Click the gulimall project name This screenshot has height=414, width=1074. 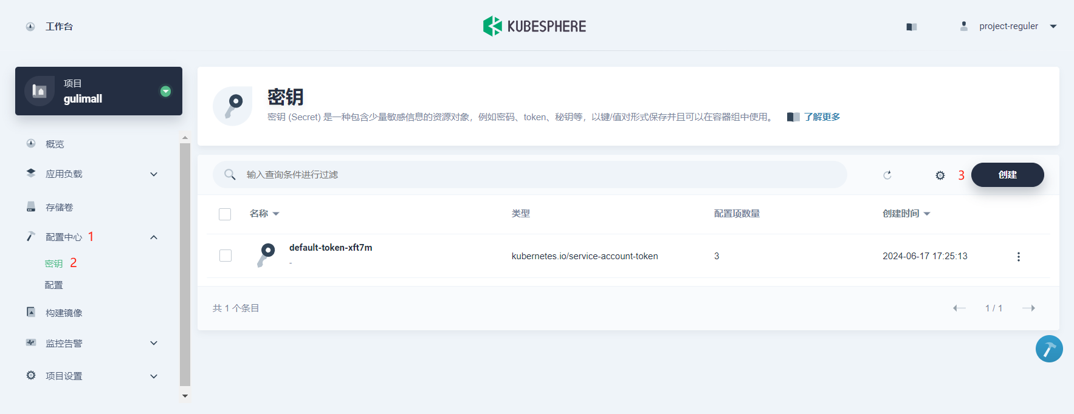click(x=83, y=99)
